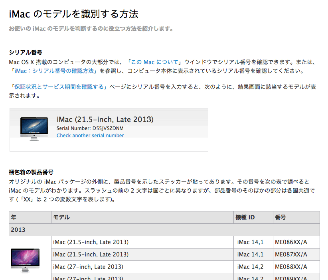Screen dimensions: 328x280
Task: Click the iMac thumbnail in serial result box
Action: (34, 128)
